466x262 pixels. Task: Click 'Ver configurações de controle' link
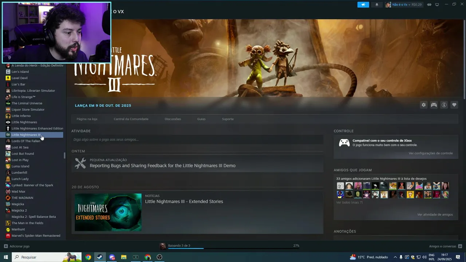[430, 153]
